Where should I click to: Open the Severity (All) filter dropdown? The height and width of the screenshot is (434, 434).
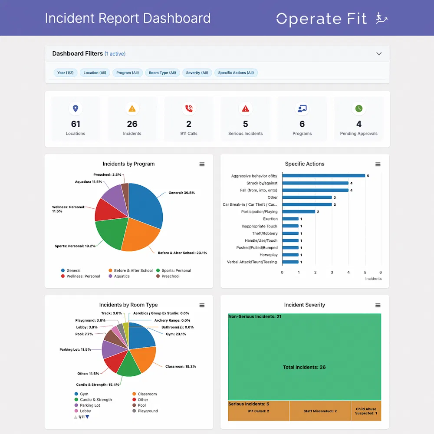197,72
